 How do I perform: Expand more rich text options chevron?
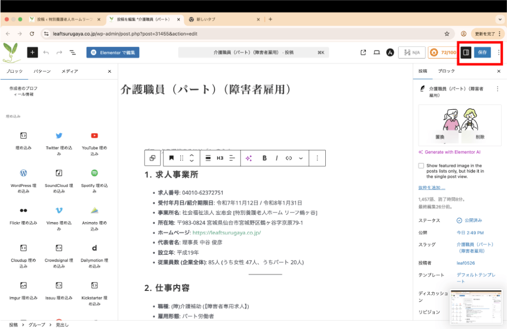[301, 158]
